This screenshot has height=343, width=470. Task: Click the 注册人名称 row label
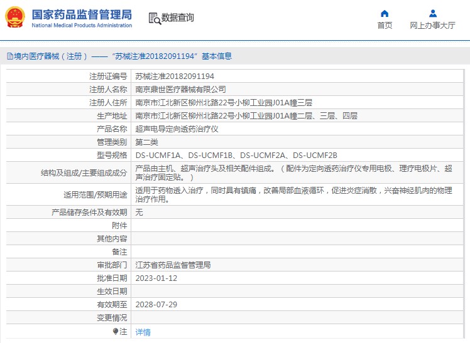coord(108,90)
